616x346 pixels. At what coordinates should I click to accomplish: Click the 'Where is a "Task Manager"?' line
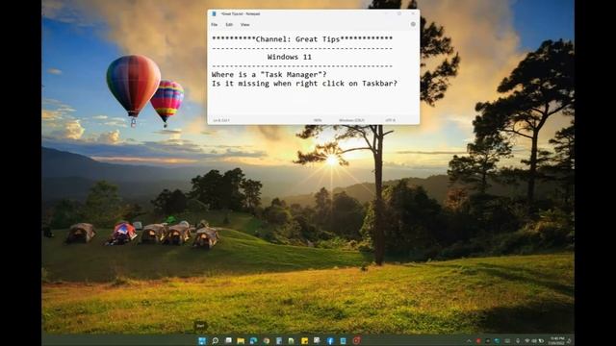point(269,75)
